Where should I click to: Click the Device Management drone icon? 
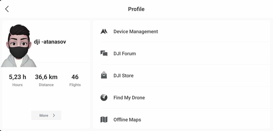(104, 32)
